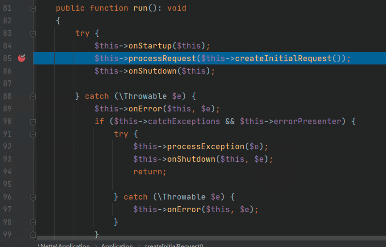Screen dimensions: 386x247
Task: Collapse the run() function fold marker
Action: click(x=33, y=8)
